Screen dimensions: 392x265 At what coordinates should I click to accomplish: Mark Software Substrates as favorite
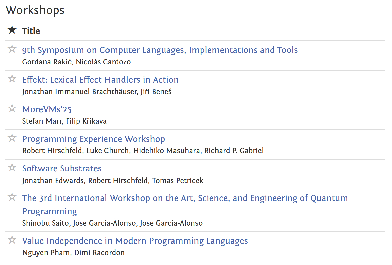(x=12, y=167)
